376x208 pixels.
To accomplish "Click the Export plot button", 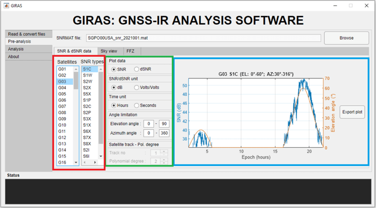I will tap(352, 112).
